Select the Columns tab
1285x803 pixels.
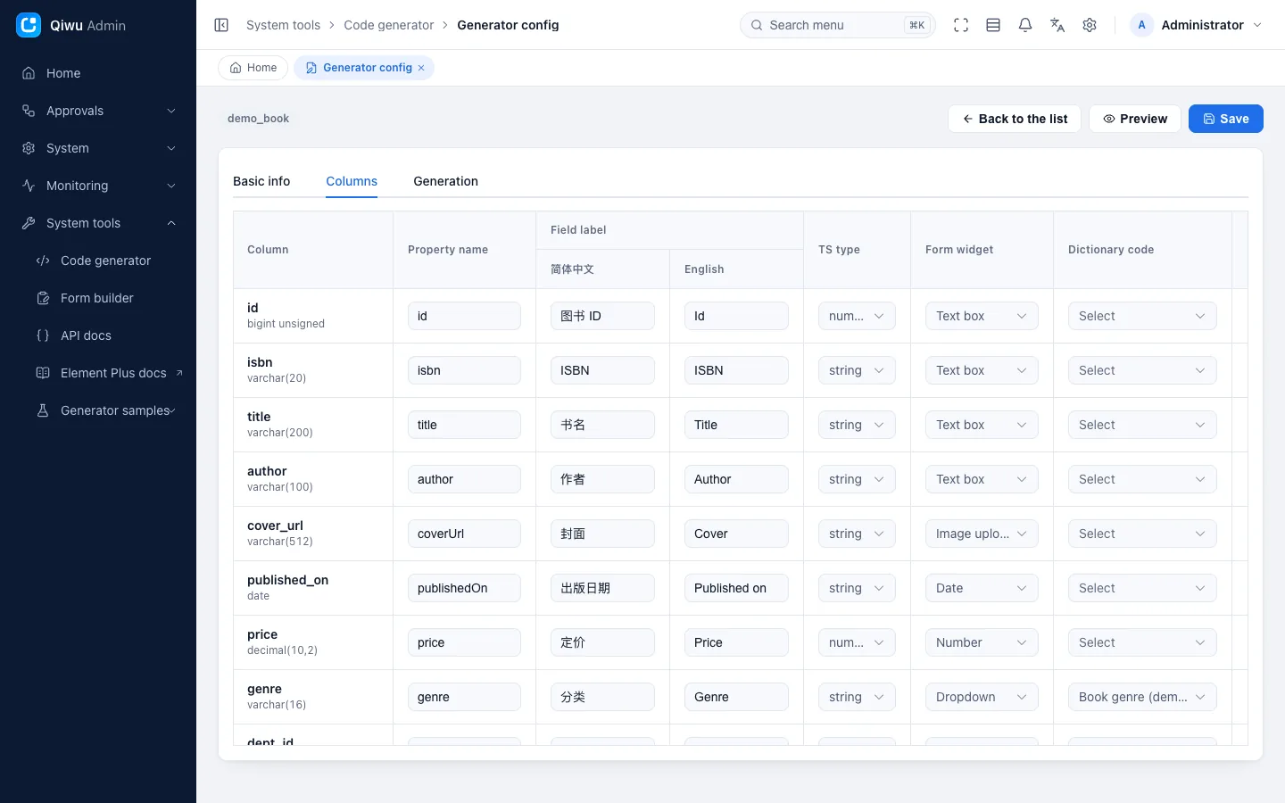click(x=352, y=181)
